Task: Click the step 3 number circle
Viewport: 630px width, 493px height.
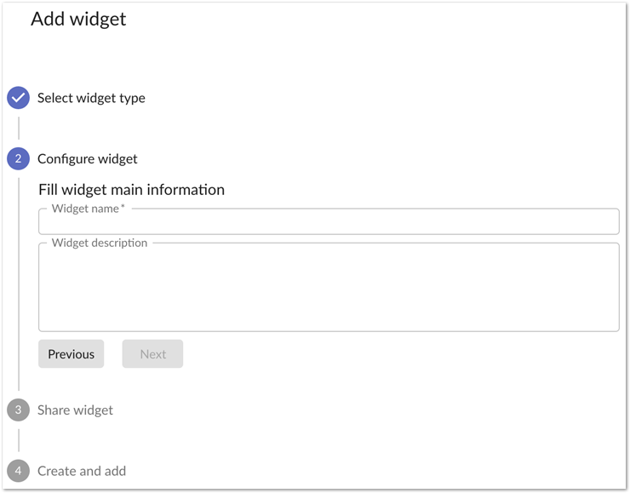Action: coord(19,410)
